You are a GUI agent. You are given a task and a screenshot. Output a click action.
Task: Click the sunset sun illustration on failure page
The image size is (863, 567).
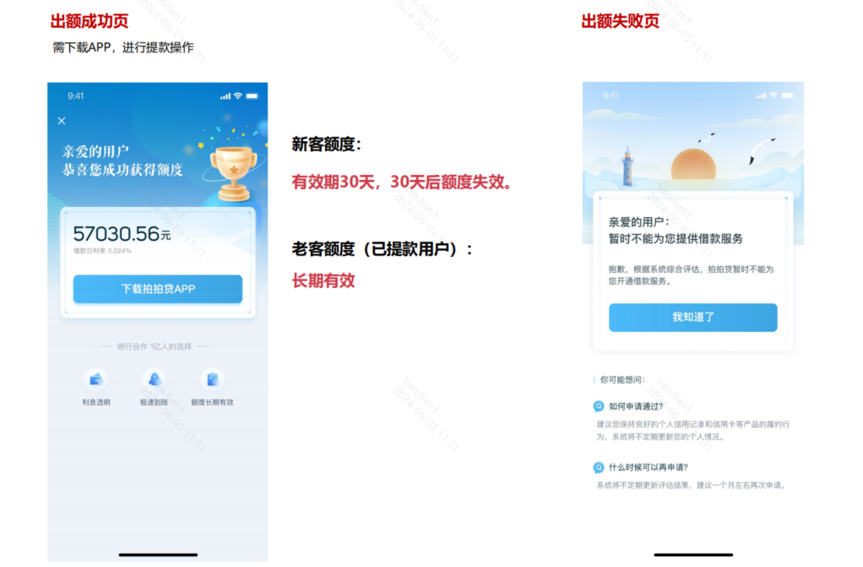point(693,165)
